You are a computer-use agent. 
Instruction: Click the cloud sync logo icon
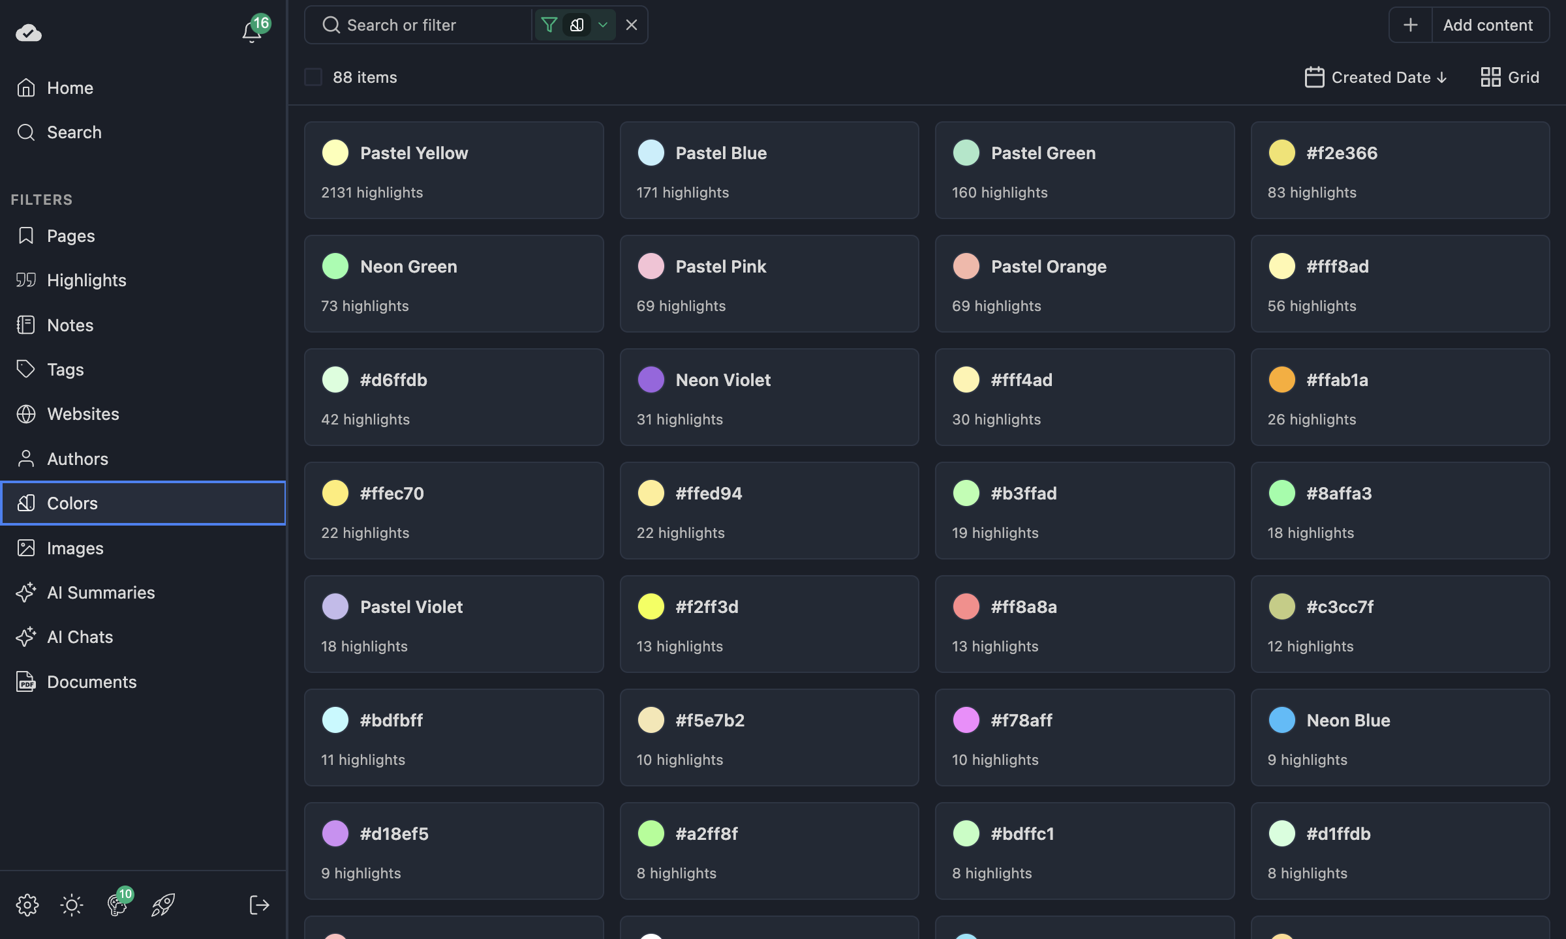coord(29,33)
